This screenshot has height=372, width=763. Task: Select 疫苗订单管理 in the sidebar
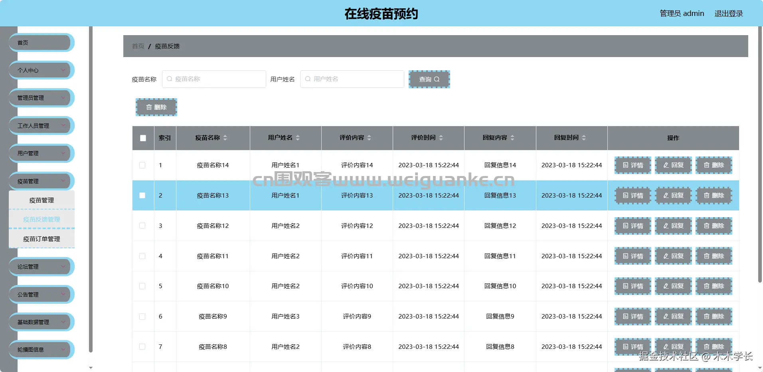(41, 239)
